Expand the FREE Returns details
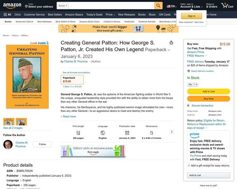The width and height of the screenshot is (237, 189). click(x=206, y=56)
